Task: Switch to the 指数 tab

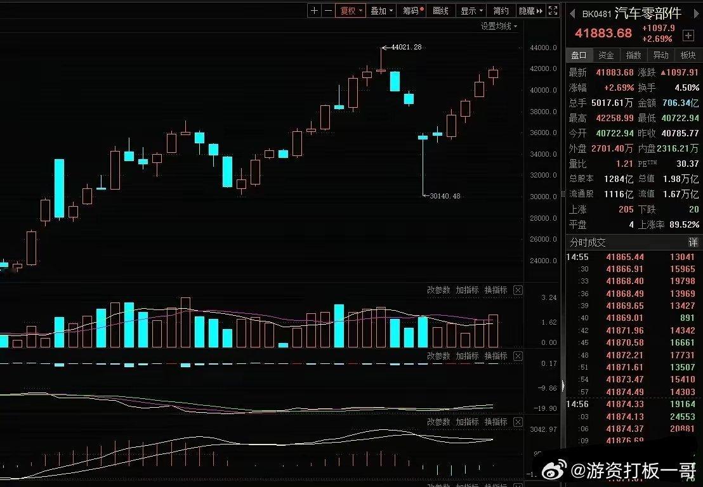Action: (633, 55)
